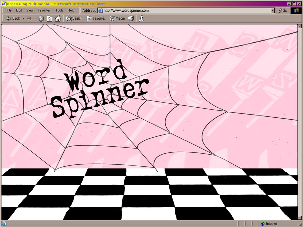The image size is (303, 227).
Task: Open the Favorites menu in menu bar
Action: [x=44, y=10]
